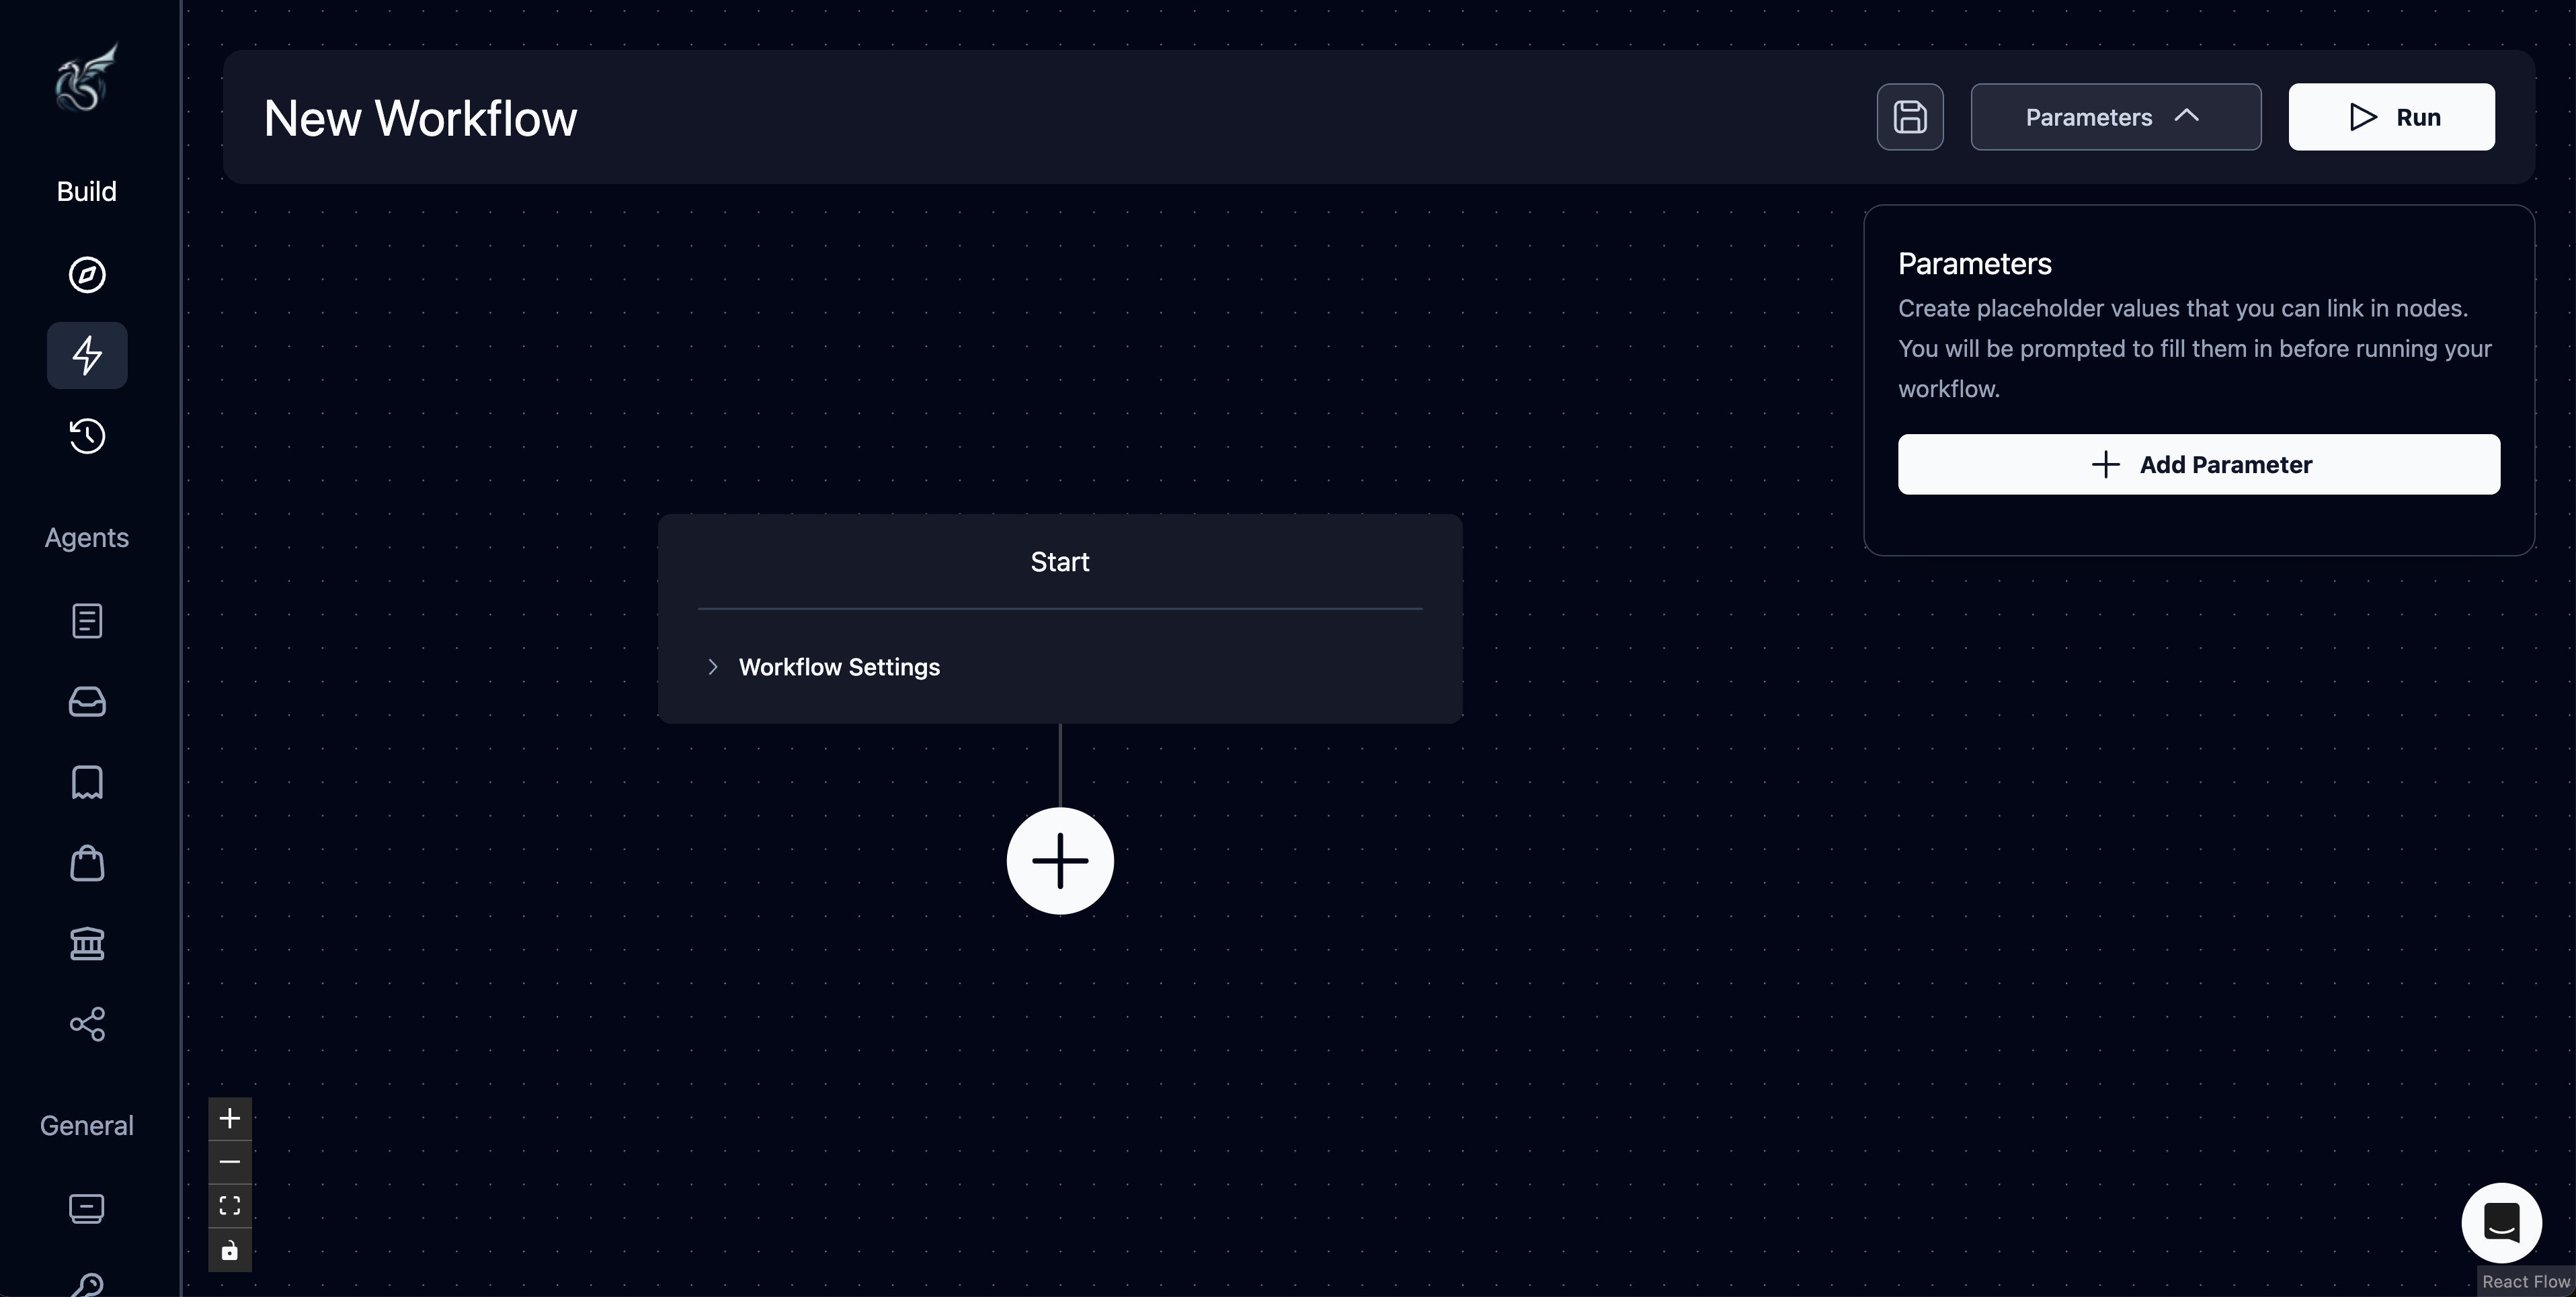Select the lightning workflows icon in sidebar
The height and width of the screenshot is (1297, 2576).
[x=86, y=355]
